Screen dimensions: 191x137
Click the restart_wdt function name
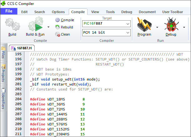click(64, 84)
